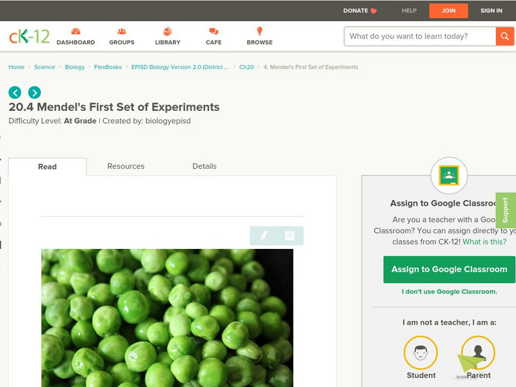The width and height of the screenshot is (516, 387).
Task: Choose the Parent role icon
Action: (478, 352)
